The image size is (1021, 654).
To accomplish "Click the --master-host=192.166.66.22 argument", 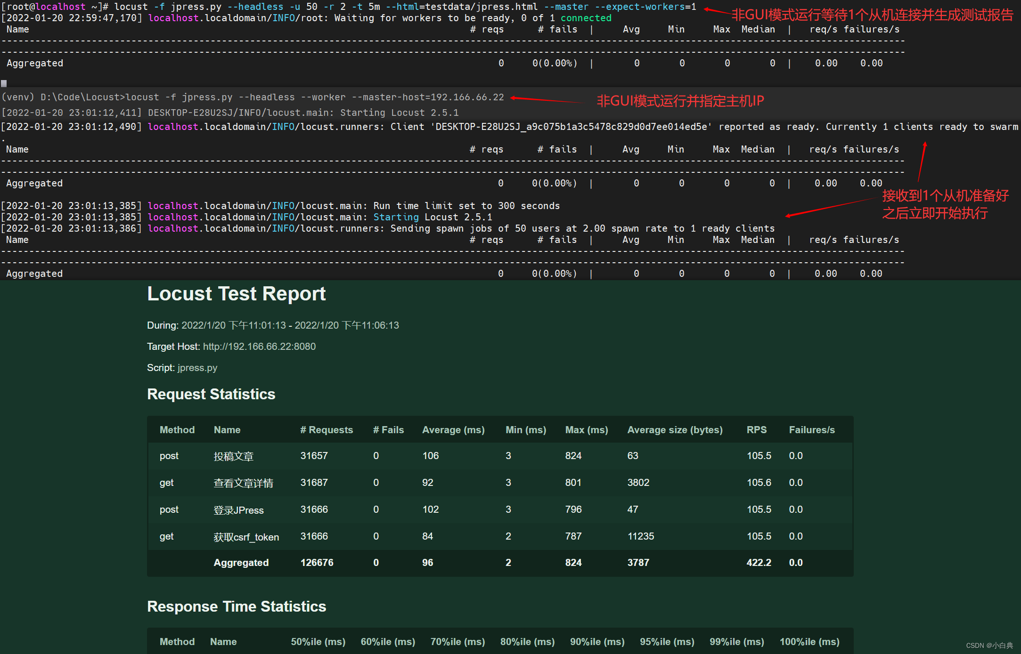I will (x=428, y=97).
